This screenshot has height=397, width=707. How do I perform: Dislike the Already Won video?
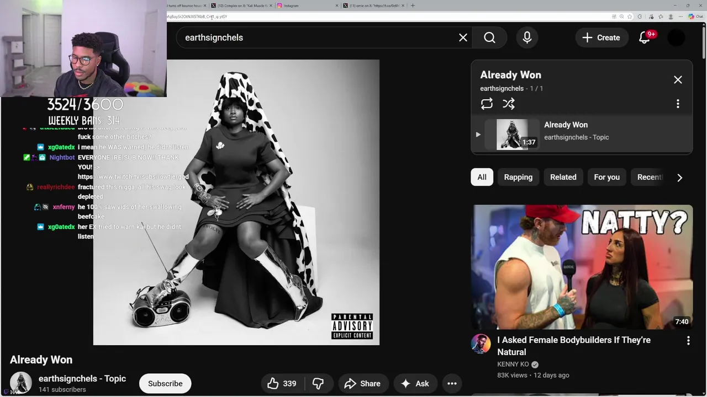pyautogui.click(x=318, y=383)
